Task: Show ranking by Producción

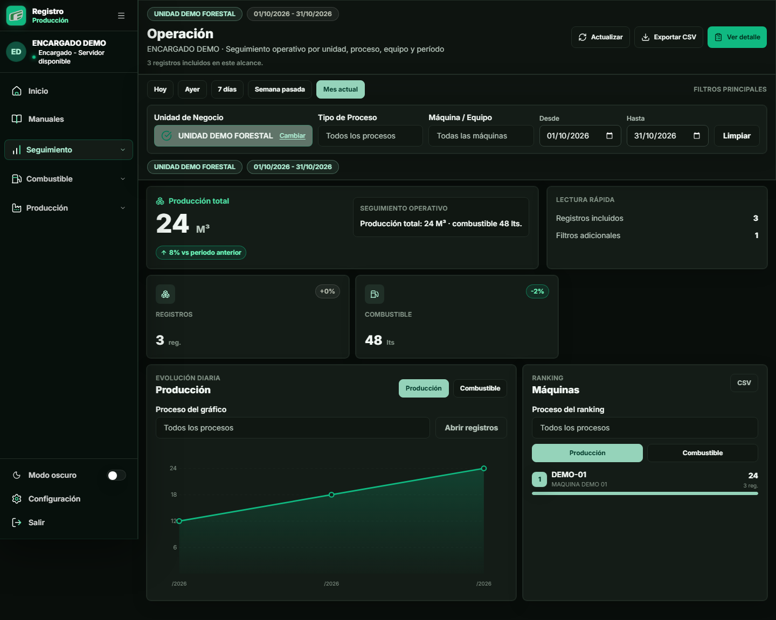Action: click(x=587, y=453)
